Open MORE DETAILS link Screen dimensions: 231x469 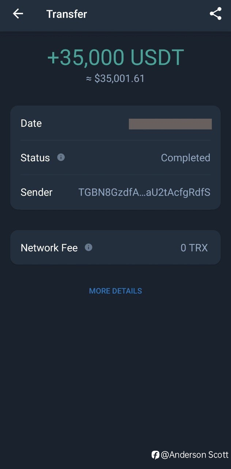click(115, 291)
